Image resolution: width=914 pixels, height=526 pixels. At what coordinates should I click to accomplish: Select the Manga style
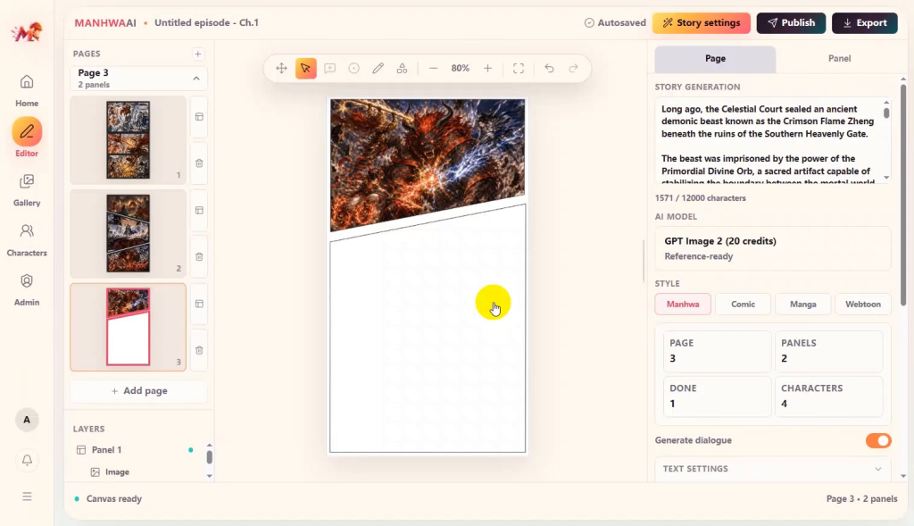pos(802,304)
